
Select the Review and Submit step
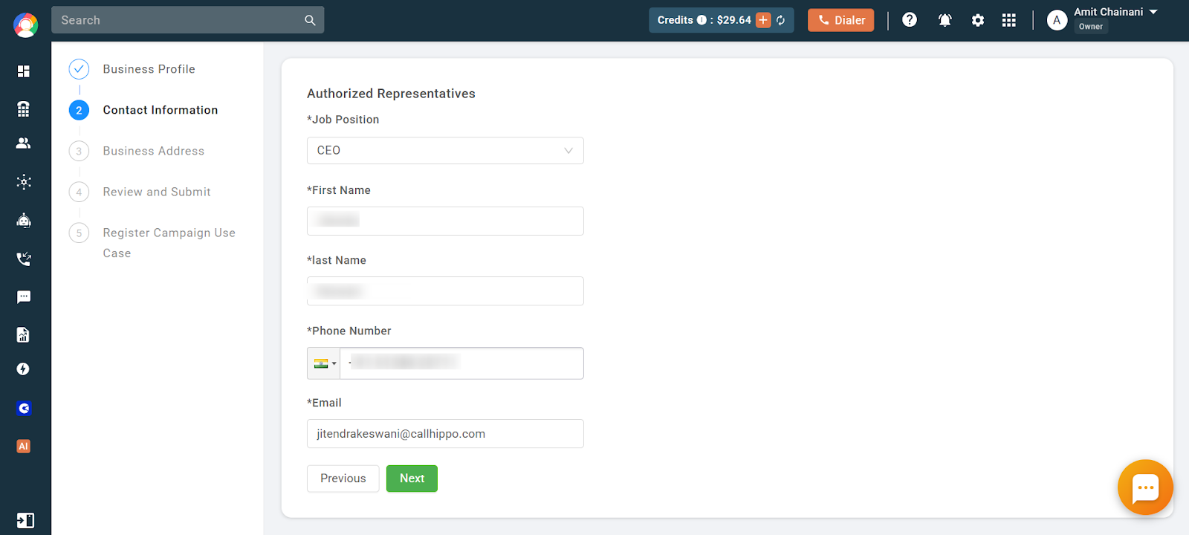157,192
